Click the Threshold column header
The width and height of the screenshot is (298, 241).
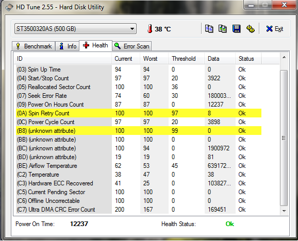187,59
